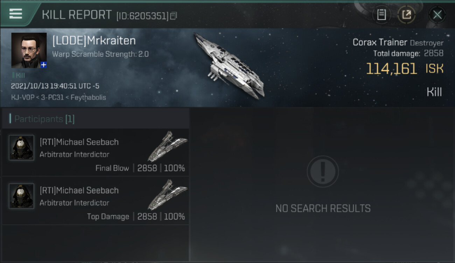Open the hamburger menu icon
The image size is (455, 263).
click(15, 14)
